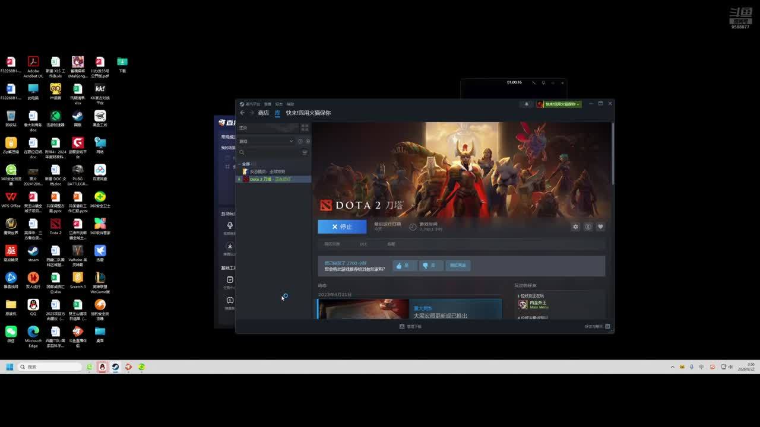
Task: Open the Valheim desktop shortcut
Action: tap(77, 256)
